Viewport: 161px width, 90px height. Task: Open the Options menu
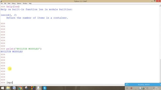point(19,3)
